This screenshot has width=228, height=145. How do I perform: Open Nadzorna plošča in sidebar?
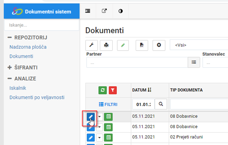[x=28, y=47]
